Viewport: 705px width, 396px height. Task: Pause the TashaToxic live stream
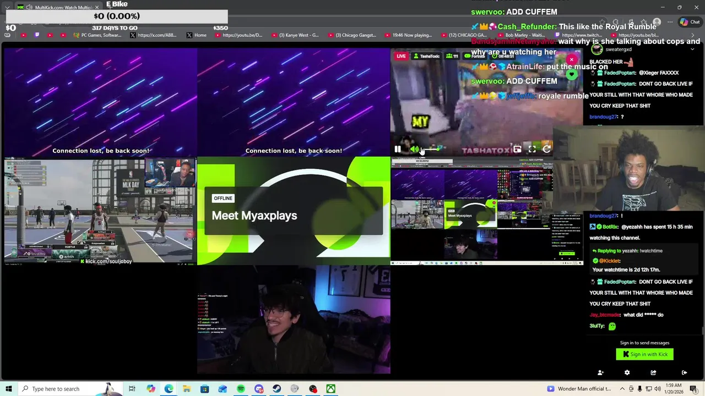[x=398, y=149]
